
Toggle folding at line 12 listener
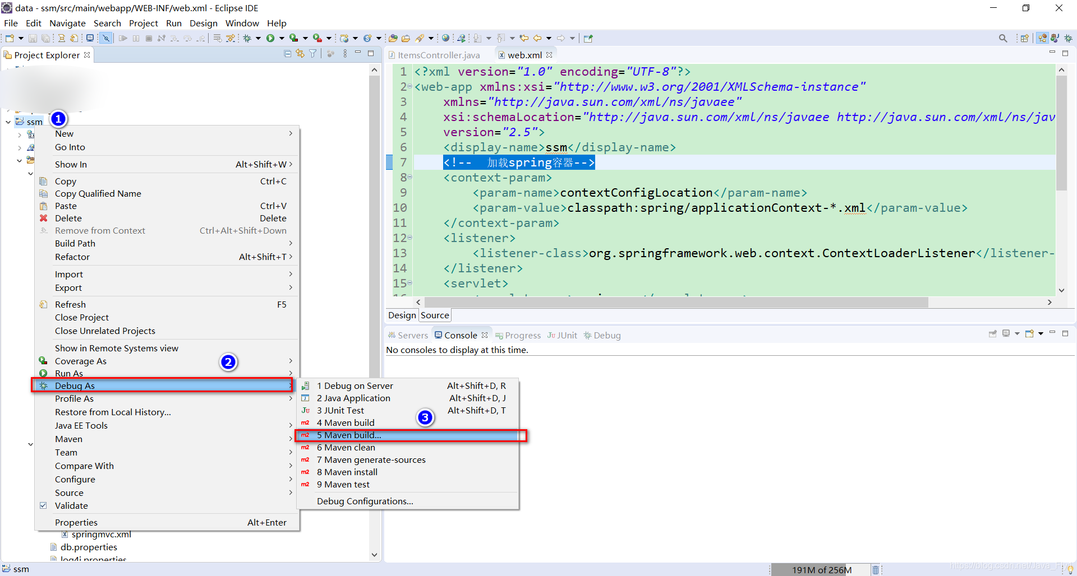[x=409, y=238]
